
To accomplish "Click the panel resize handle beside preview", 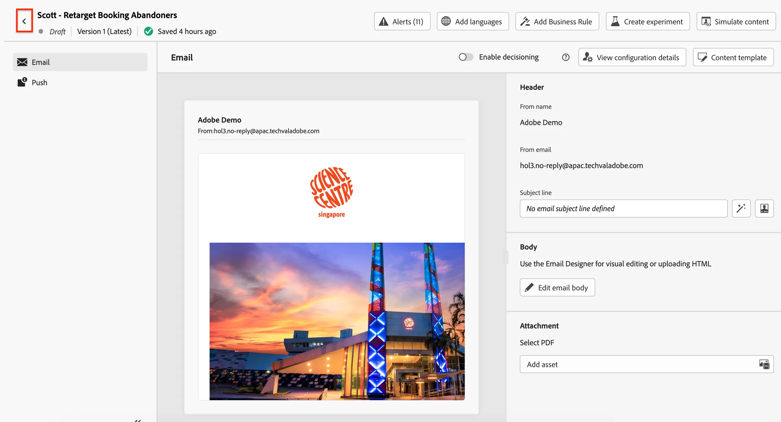I will tap(506, 257).
